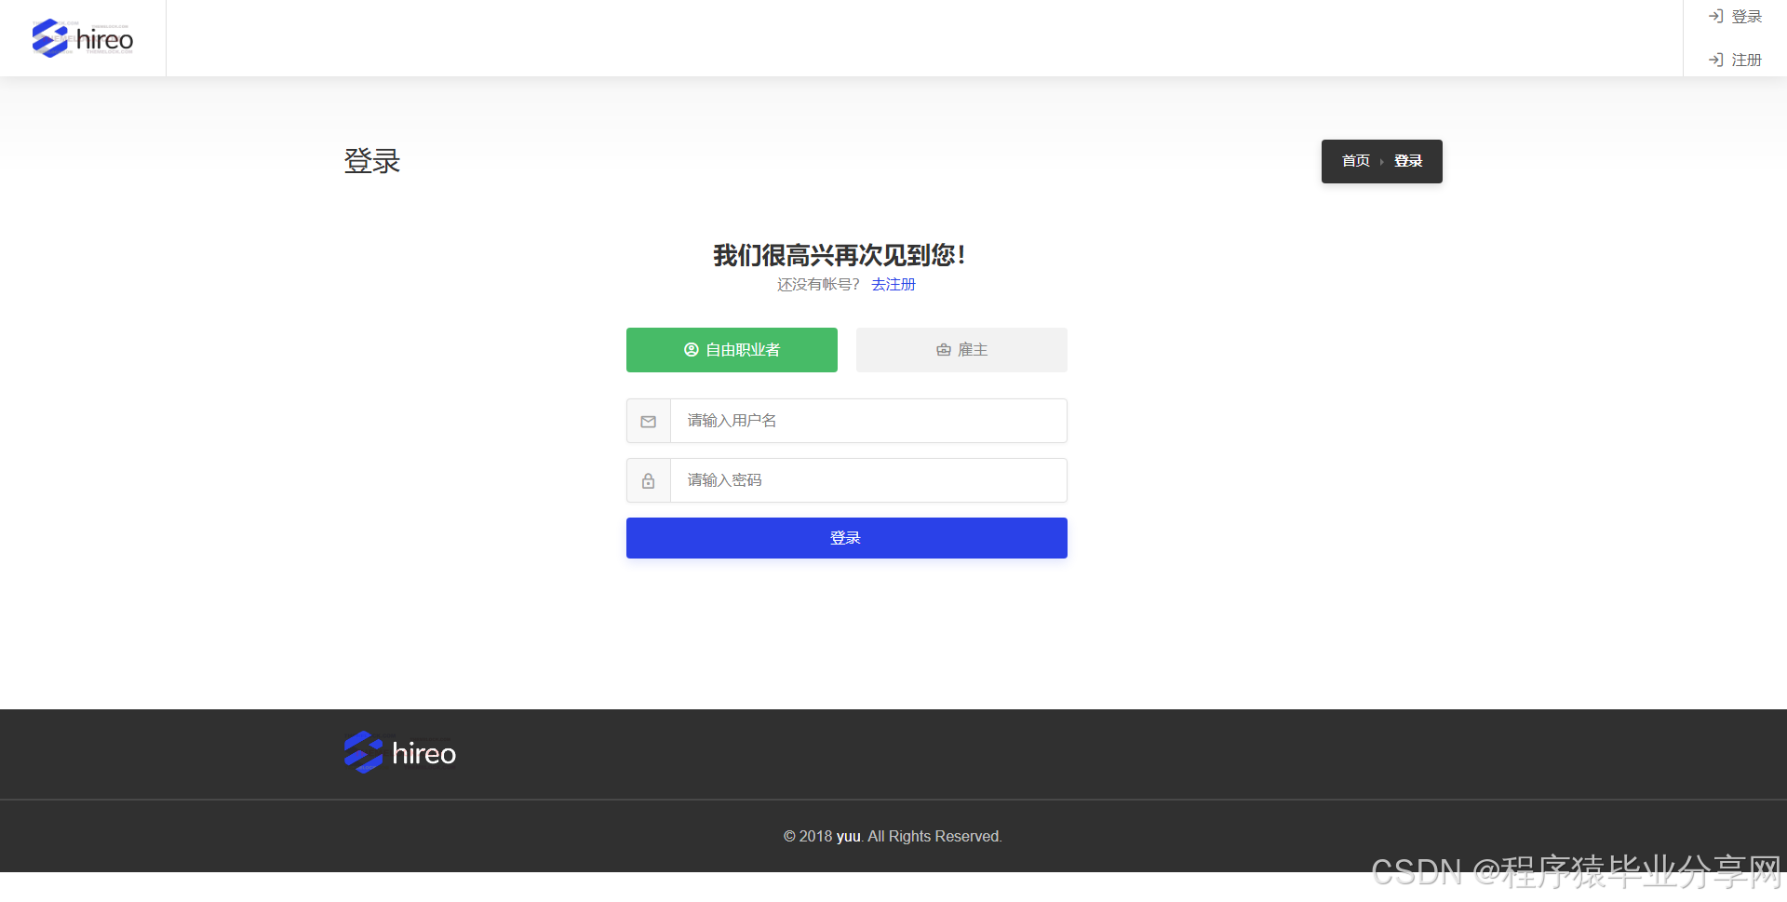Click the lock icon beside password field

click(649, 481)
